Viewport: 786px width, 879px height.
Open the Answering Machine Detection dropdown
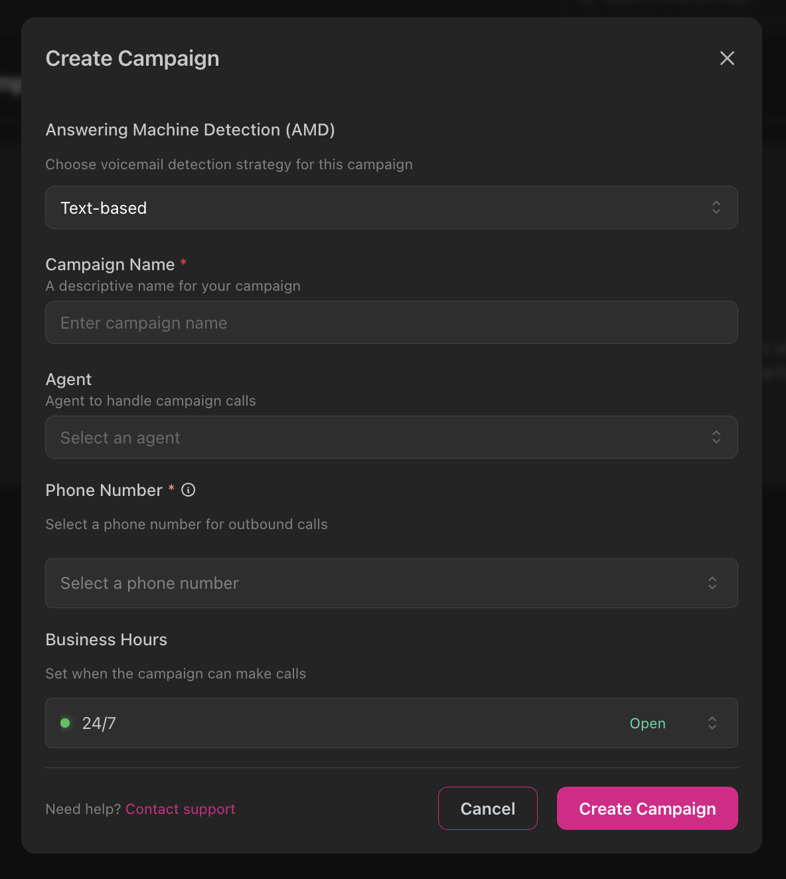[x=392, y=208]
